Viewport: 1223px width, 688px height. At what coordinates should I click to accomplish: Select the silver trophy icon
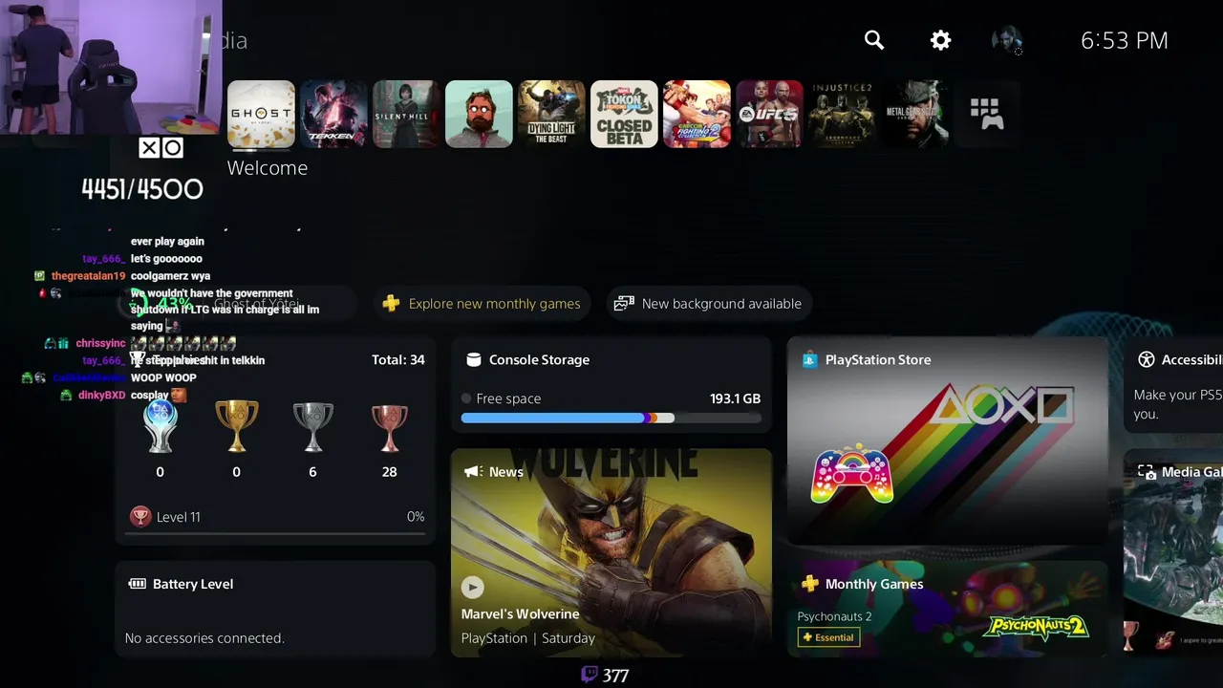pos(312,426)
